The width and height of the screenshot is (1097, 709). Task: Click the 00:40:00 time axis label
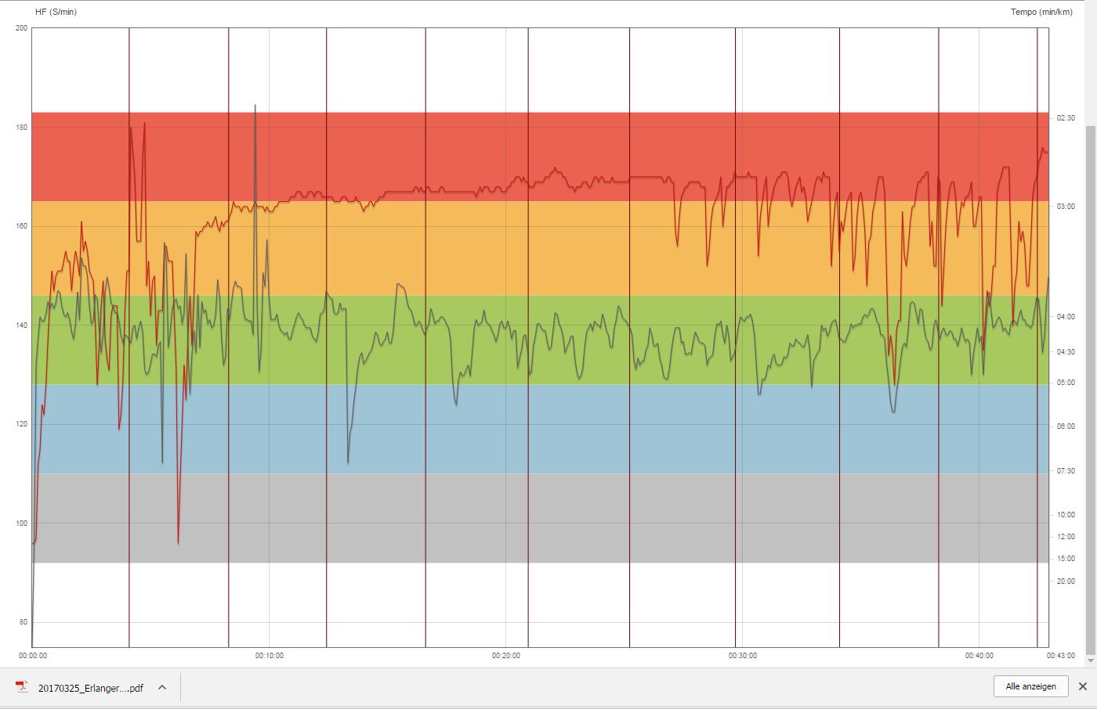pos(979,656)
